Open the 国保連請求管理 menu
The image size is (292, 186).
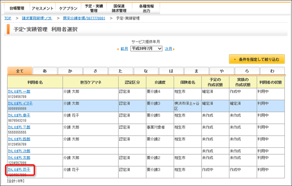119,8
